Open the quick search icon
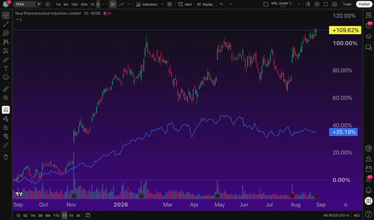Viewport: 374px width, 220px height. (x=308, y=4)
